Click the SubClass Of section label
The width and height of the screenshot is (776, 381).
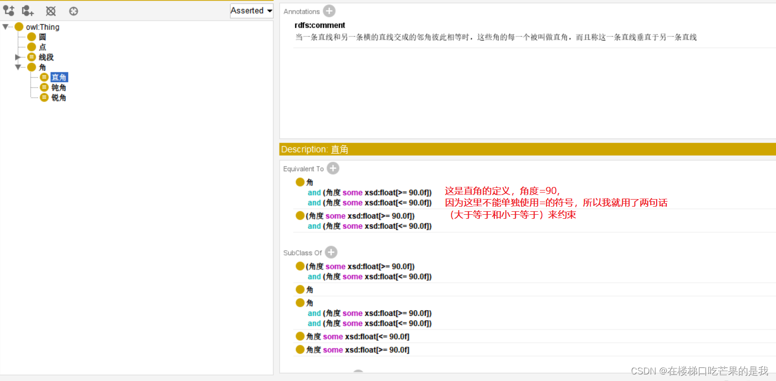coord(302,253)
